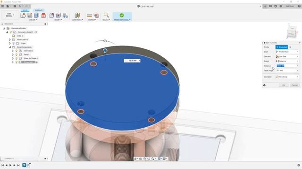Click the Grid and Snaps icon

point(164,159)
